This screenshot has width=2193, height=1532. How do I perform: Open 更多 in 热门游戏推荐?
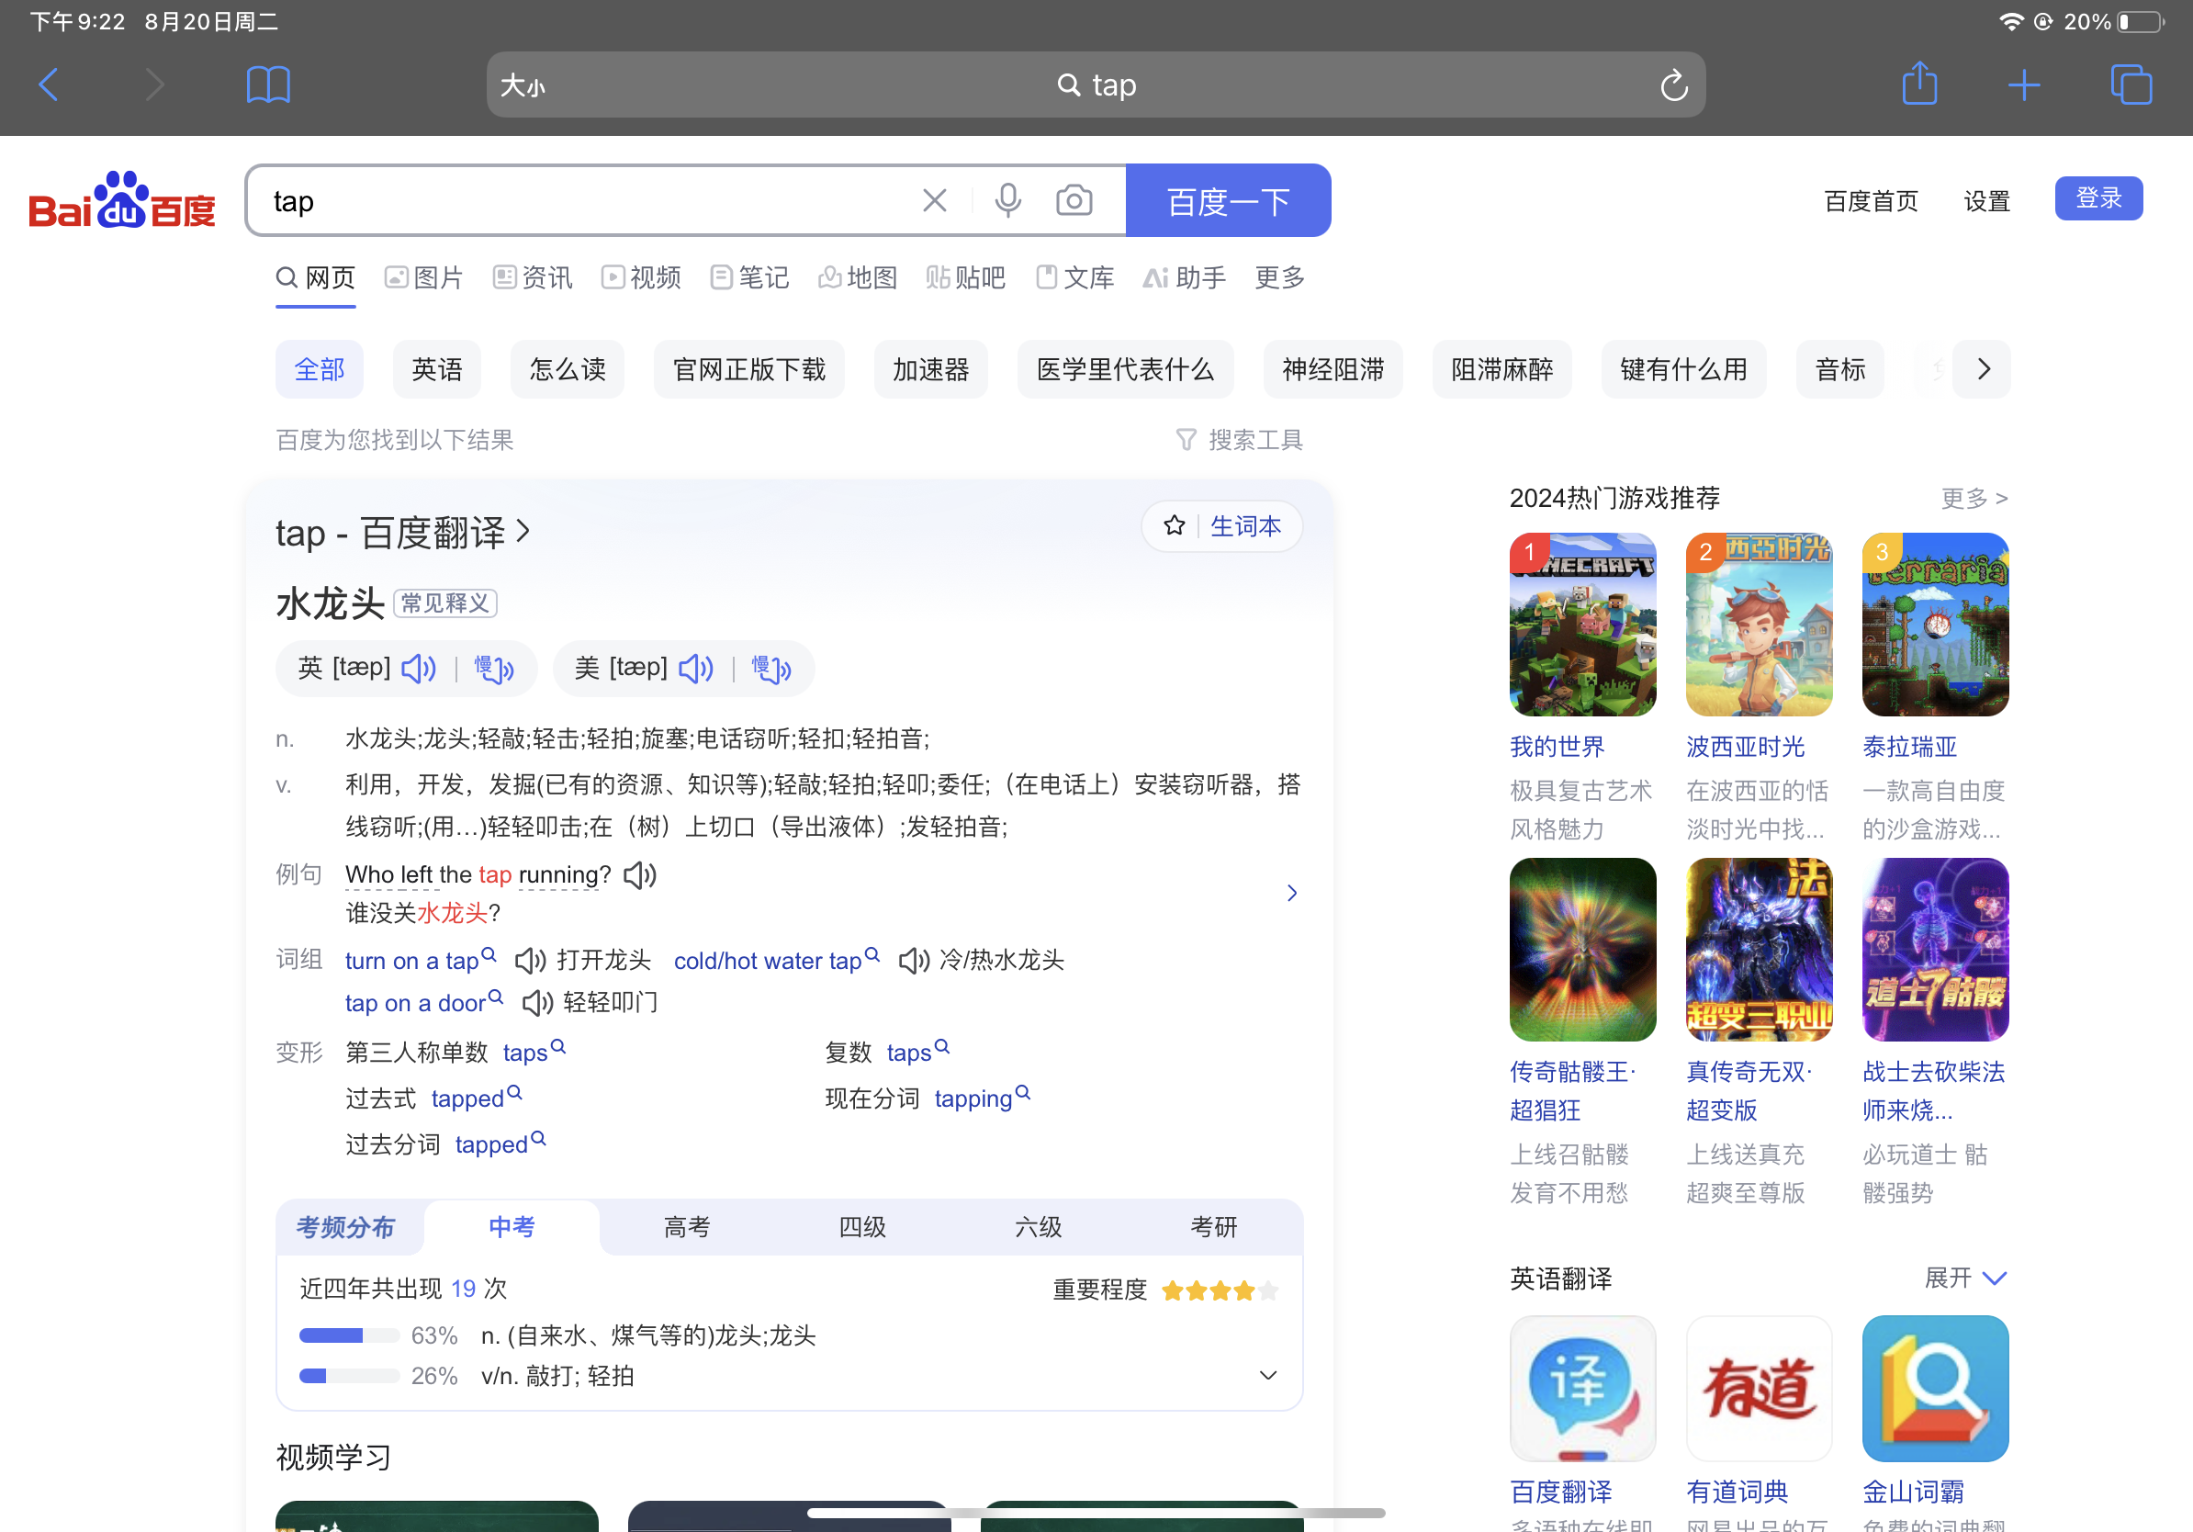click(1974, 498)
